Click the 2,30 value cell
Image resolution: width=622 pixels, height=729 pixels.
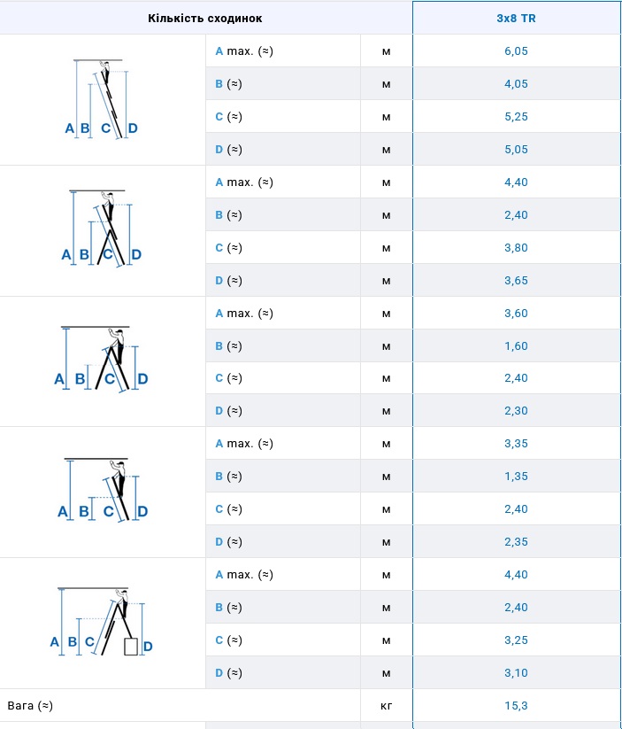click(517, 411)
